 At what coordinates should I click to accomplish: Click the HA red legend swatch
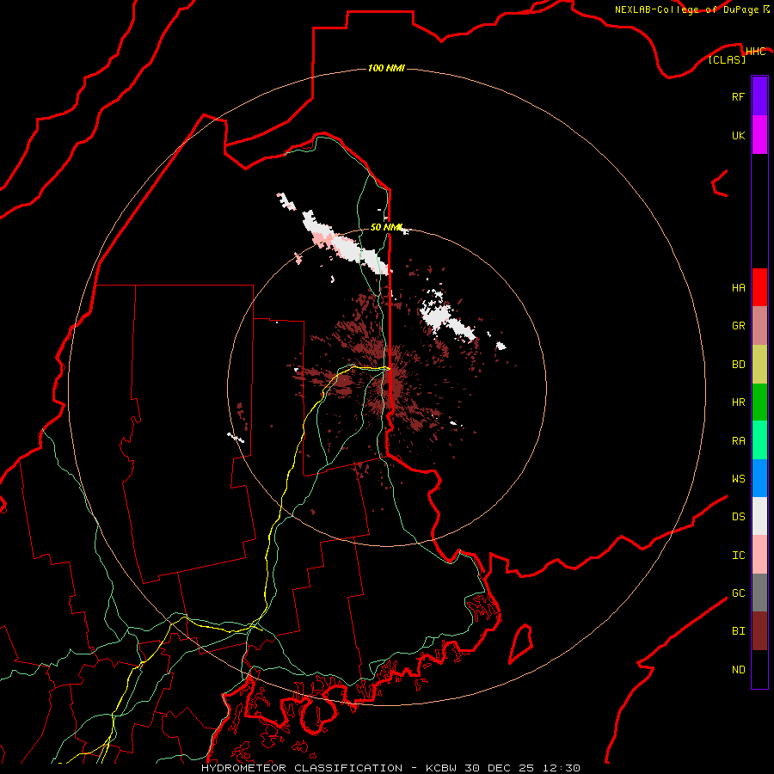pos(759,287)
